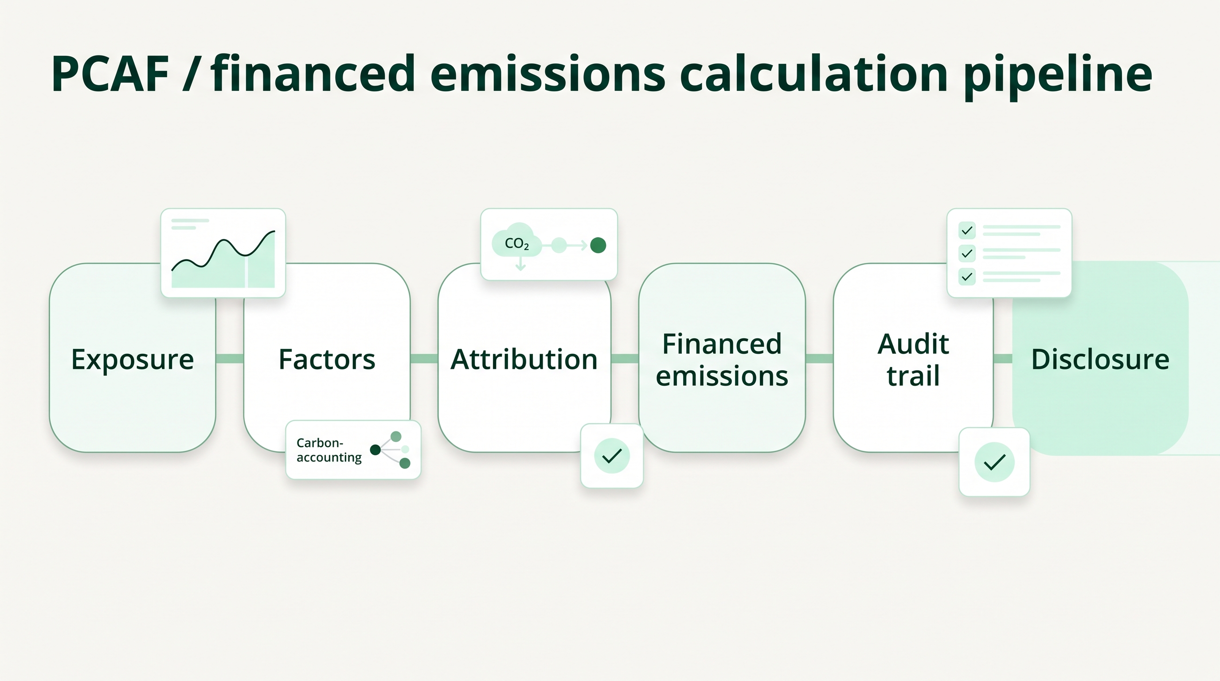Select the Audit trail stage card
The height and width of the screenshot is (681, 1220).
click(x=913, y=358)
